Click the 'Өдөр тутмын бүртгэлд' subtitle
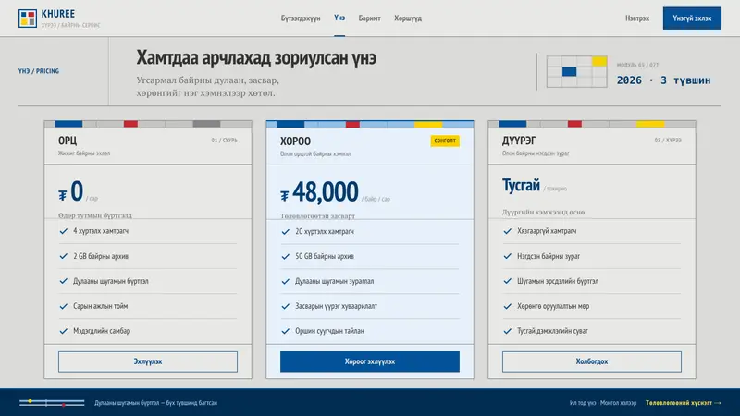The width and height of the screenshot is (740, 416). pyautogui.click(x=95, y=215)
